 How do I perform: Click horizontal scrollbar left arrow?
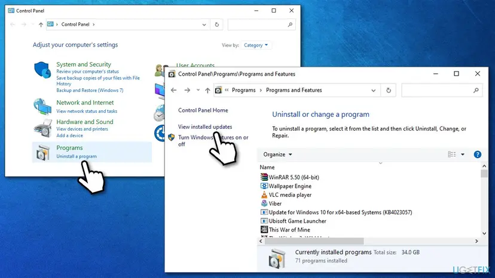pyautogui.click(x=261, y=241)
